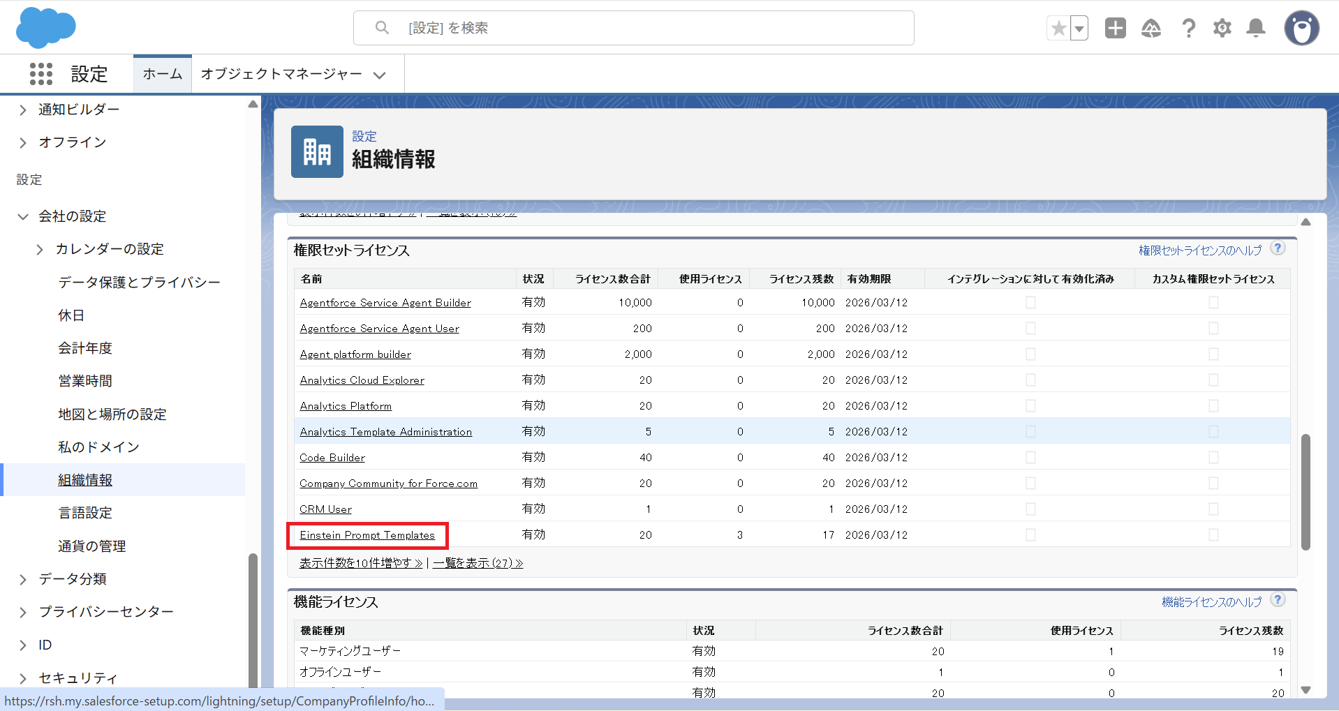Click the global actions plus icon
Image resolution: width=1339 pixels, height=711 pixels.
pyautogui.click(x=1115, y=28)
